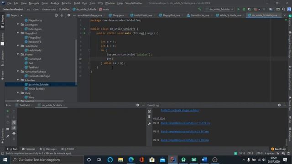Open File Explorer from the taskbar
292x164 pixels.
click(x=120, y=160)
